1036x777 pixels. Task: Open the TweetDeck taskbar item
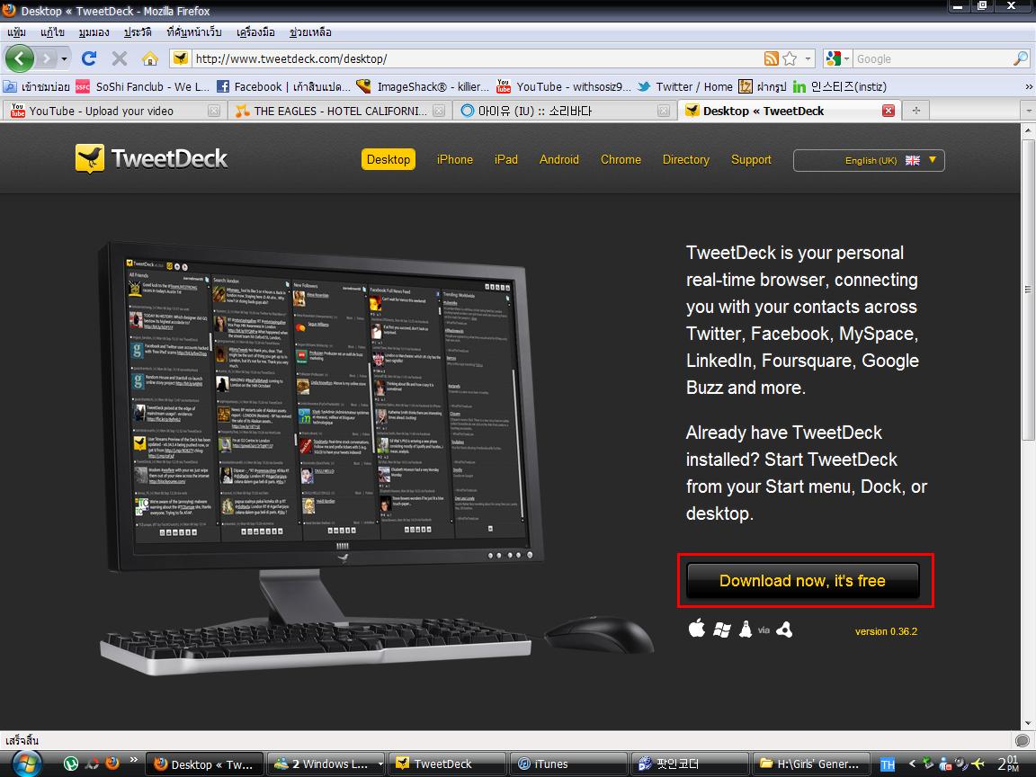pos(447,764)
